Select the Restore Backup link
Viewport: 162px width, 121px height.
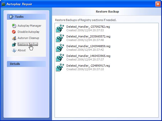[28, 44]
